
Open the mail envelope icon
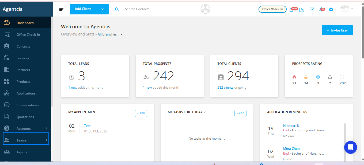[x=312, y=9]
